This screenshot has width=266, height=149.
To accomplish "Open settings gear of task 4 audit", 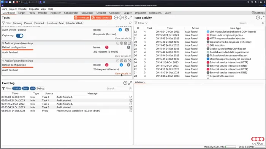I will 122,61.
